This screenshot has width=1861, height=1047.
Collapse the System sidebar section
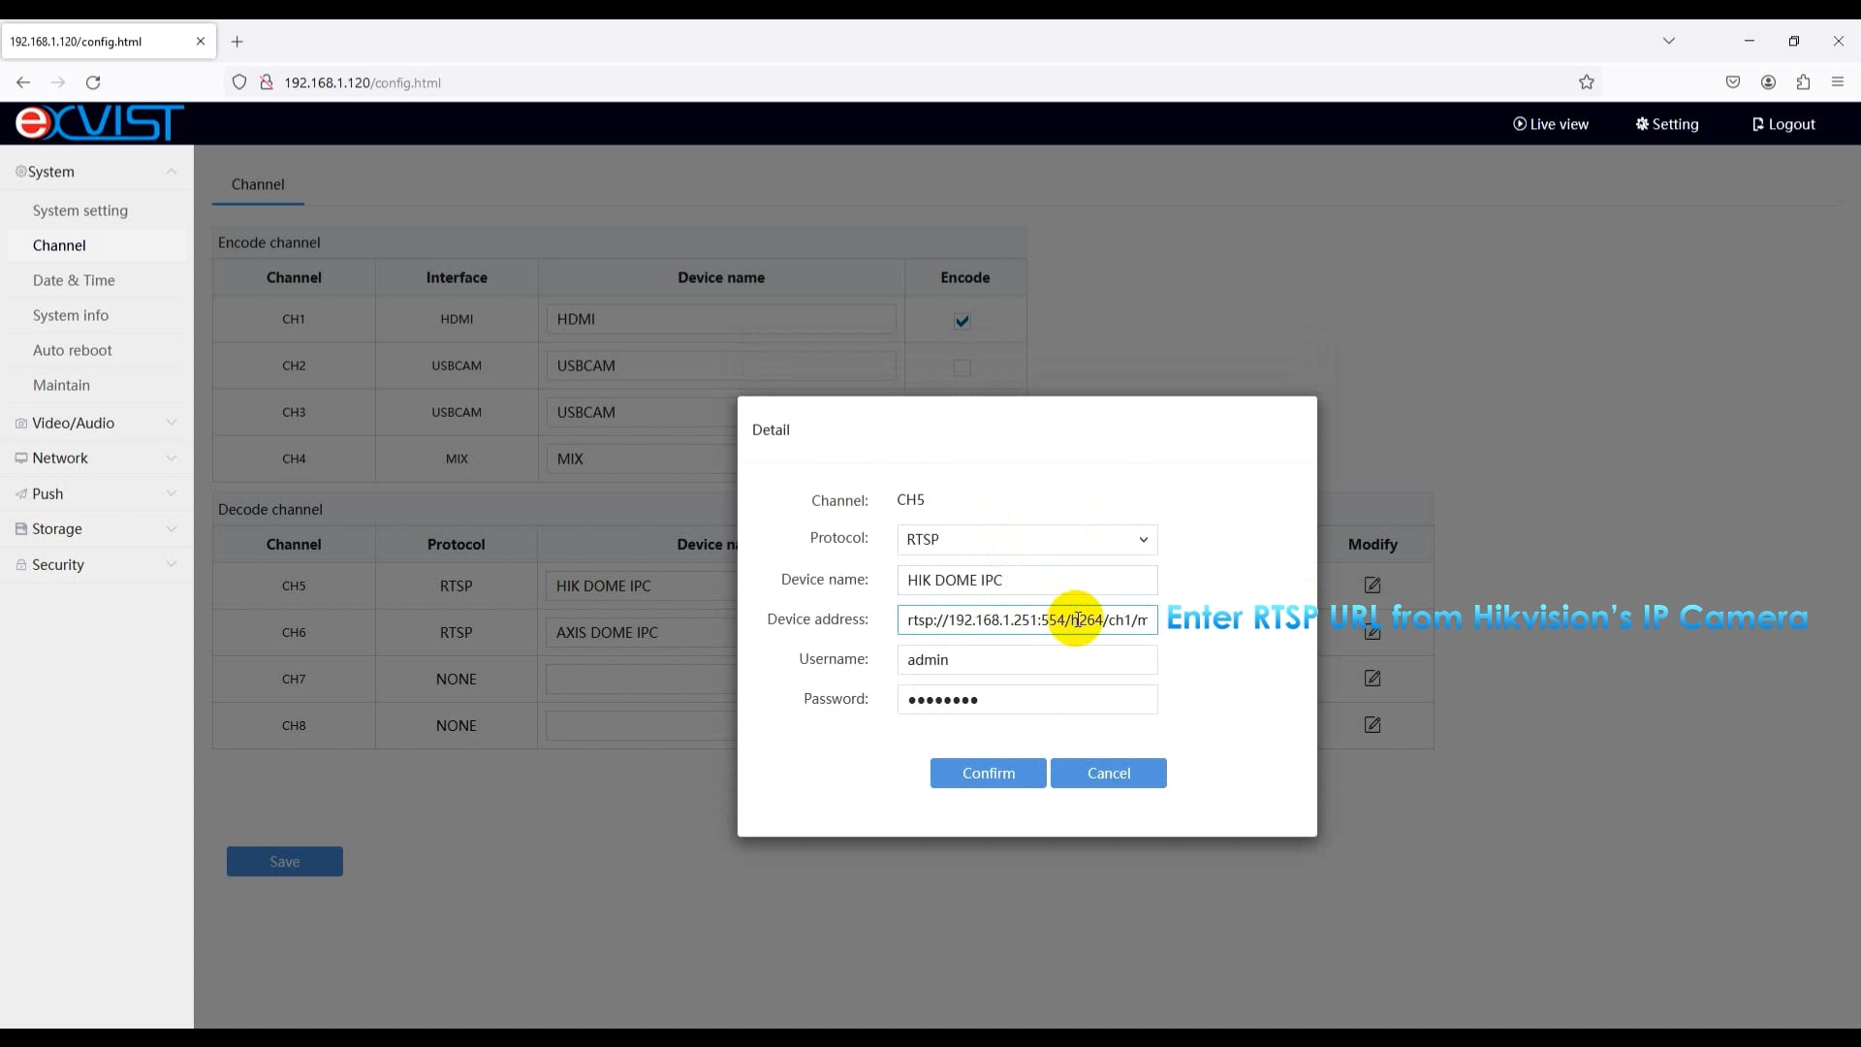click(x=172, y=172)
